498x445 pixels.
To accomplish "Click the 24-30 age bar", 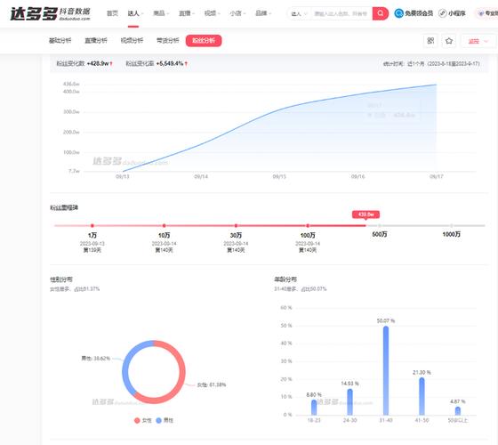I will [x=349, y=402].
